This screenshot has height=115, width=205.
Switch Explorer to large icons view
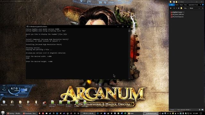coord(202,110)
